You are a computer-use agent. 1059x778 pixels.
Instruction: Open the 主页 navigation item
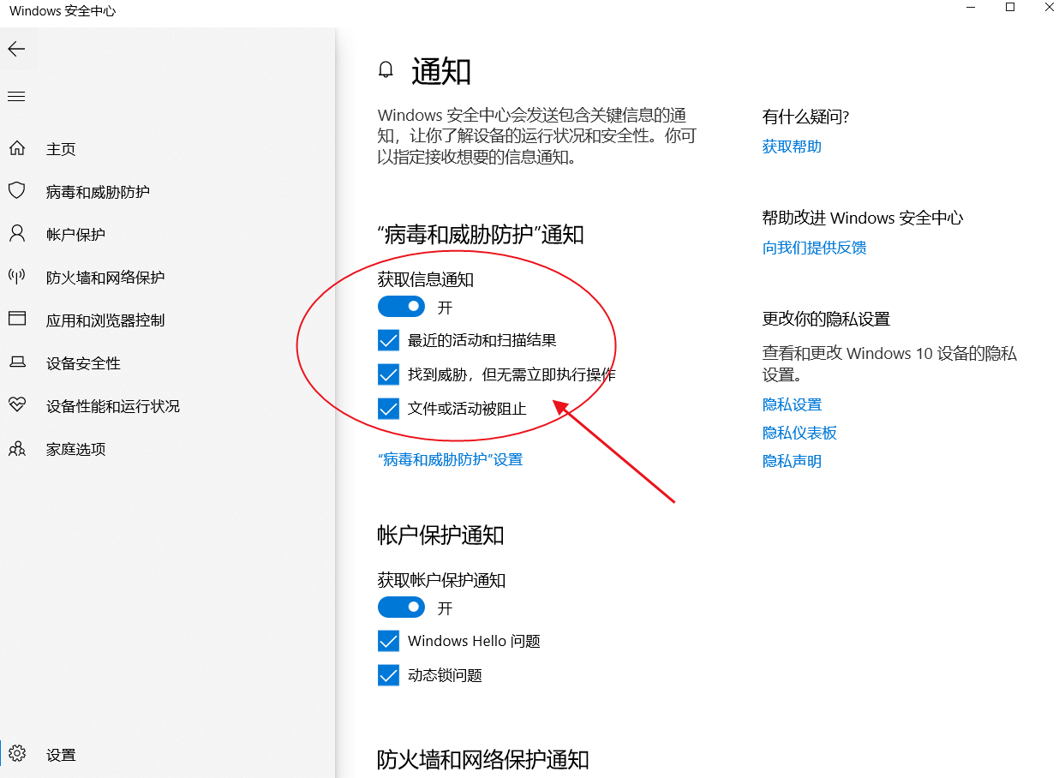tap(168, 149)
